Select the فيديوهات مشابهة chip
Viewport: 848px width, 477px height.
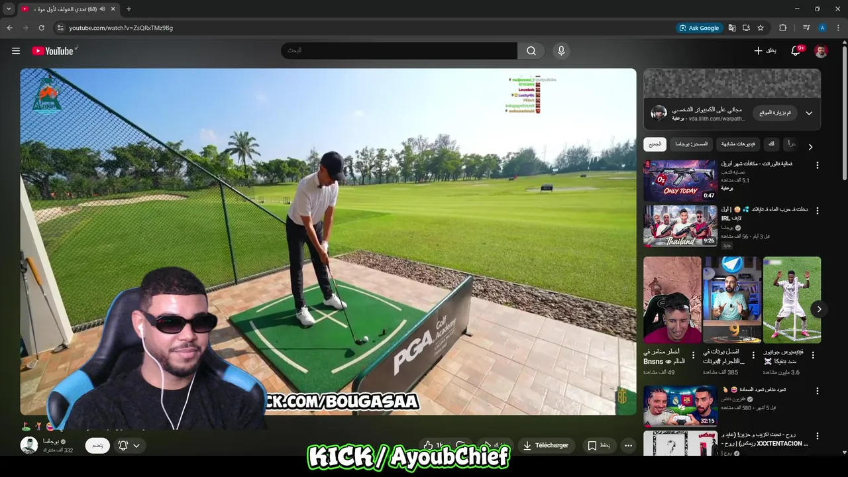point(738,144)
